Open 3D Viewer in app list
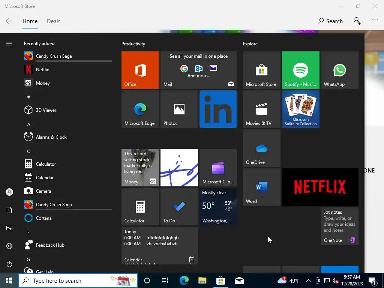384x288 pixels. 68,110
